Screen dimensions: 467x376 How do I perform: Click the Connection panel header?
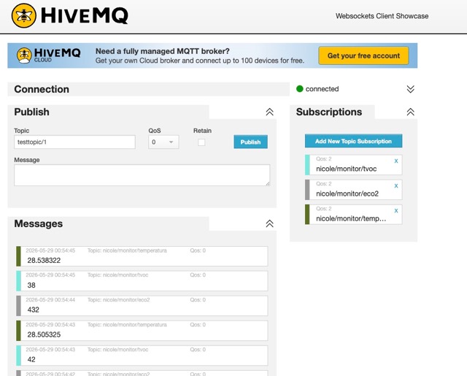tap(148, 89)
